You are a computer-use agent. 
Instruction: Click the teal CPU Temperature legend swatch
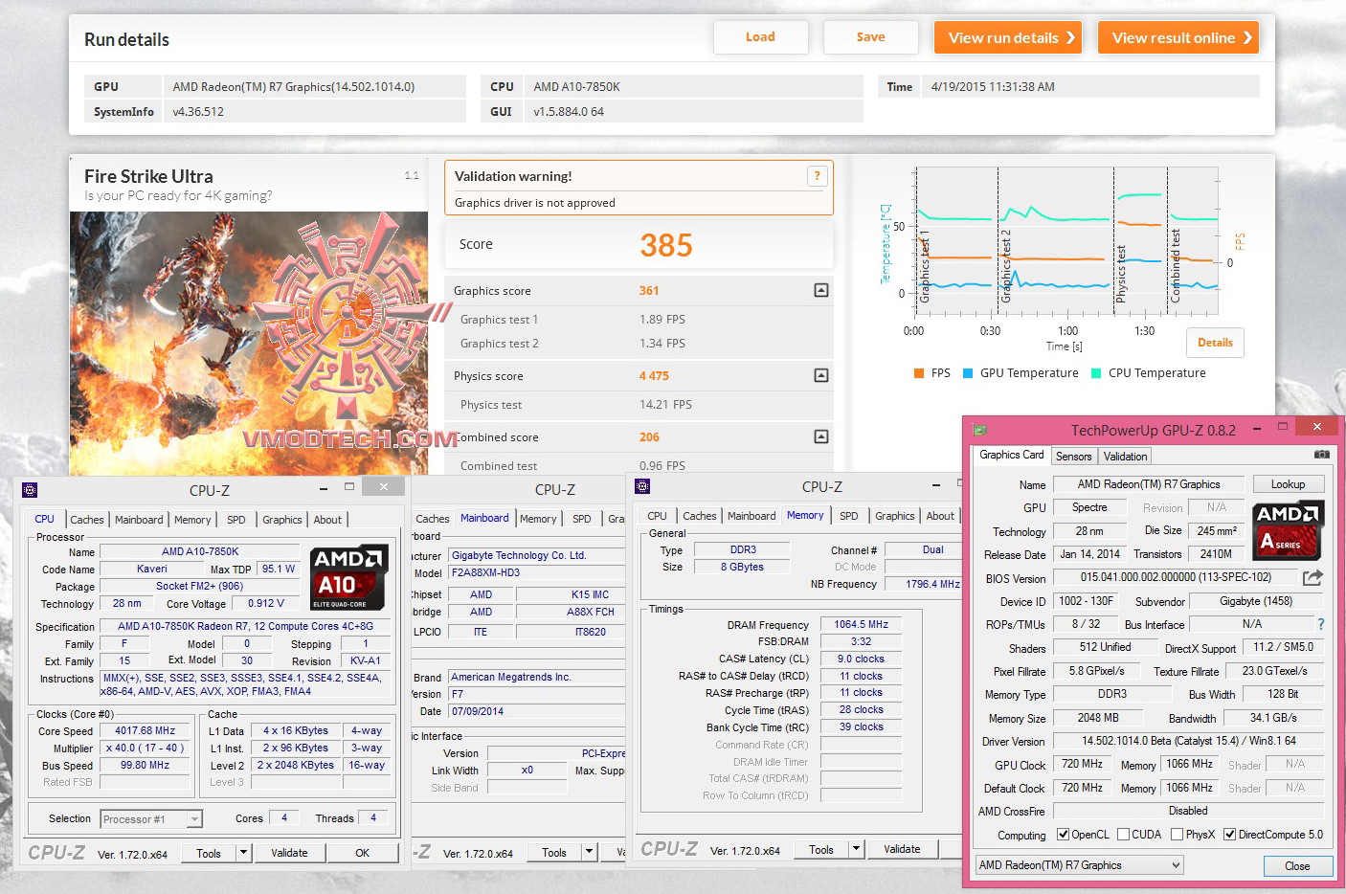(x=1096, y=373)
